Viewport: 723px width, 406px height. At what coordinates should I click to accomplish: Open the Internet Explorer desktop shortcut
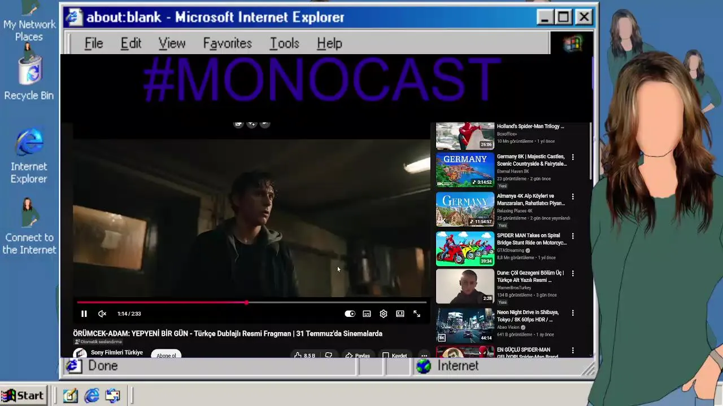[x=29, y=156]
